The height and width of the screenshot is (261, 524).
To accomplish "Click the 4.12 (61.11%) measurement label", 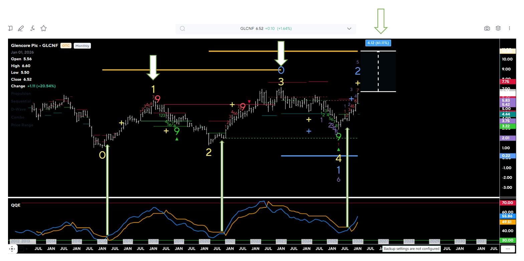I will tap(378, 43).
